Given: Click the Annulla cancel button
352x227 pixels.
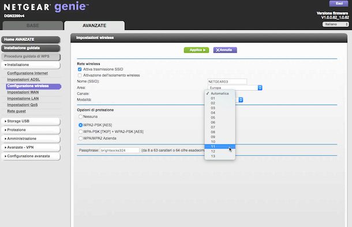Looking at the screenshot, I should pyautogui.click(x=225, y=50).
